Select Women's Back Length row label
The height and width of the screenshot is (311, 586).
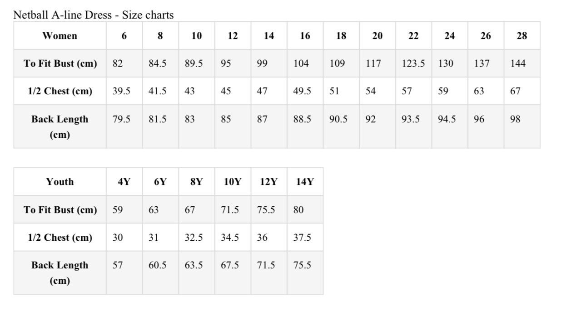(60, 126)
